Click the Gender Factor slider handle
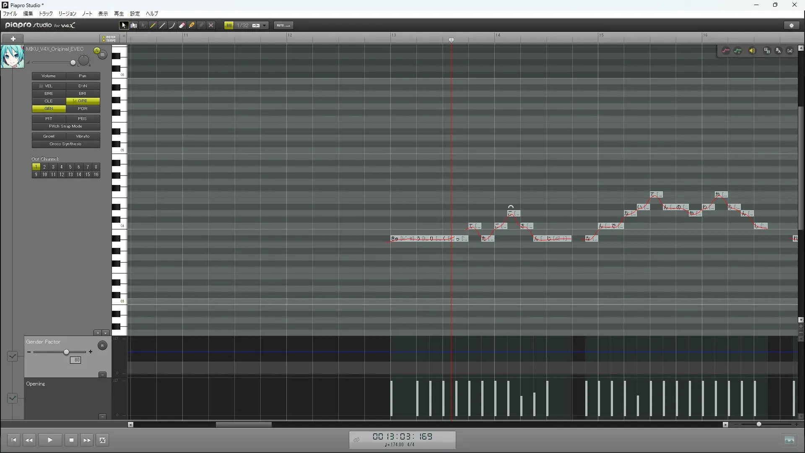The image size is (805, 453). [x=66, y=352]
